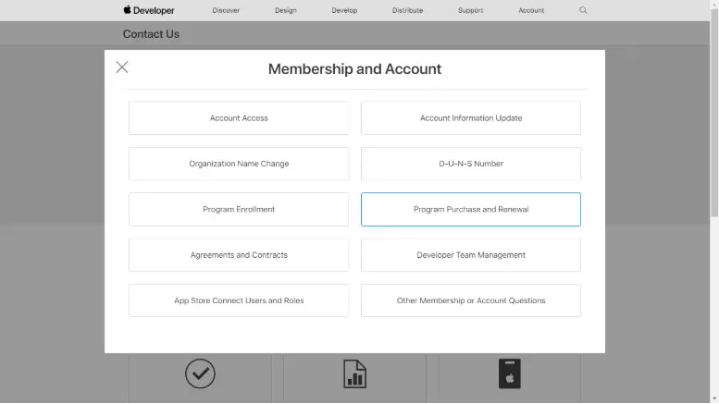
Task: Open the Distribute menu item
Action: 408,10
